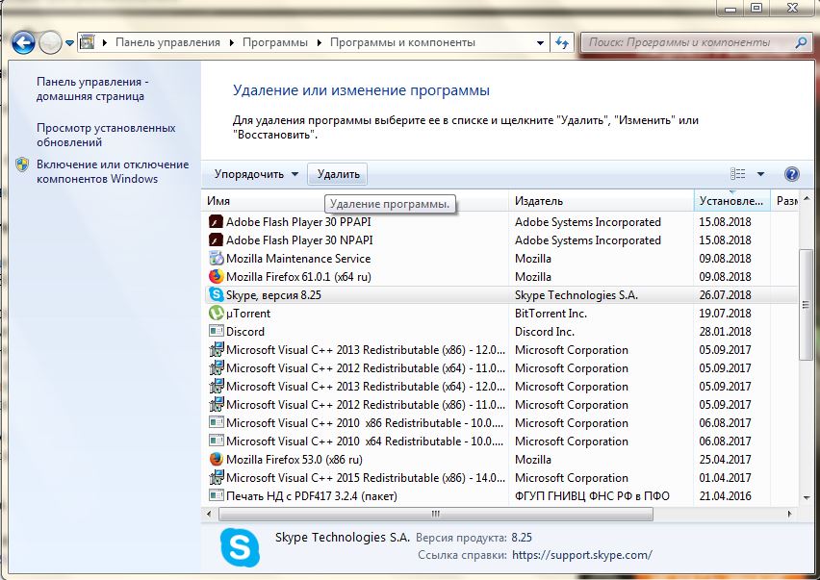Open the address bar history dropdown
Screen dimensions: 820x580
(x=540, y=43)
